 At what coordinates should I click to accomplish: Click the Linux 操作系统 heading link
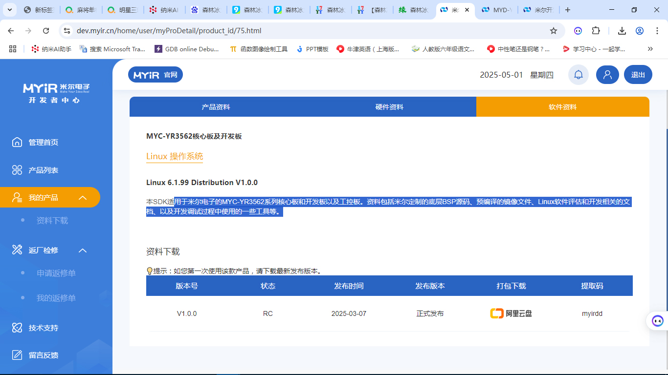pyautogui.click(x=175, y=156)
